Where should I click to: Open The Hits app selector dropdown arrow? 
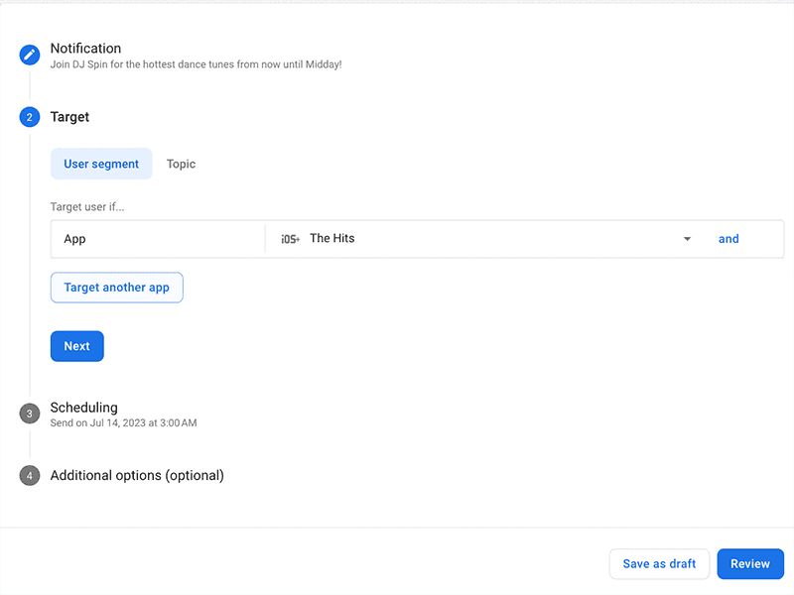click(x=687, y=238)
